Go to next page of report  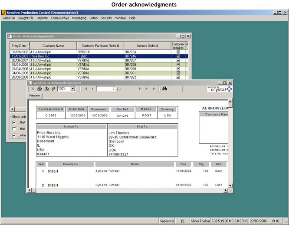140,89
